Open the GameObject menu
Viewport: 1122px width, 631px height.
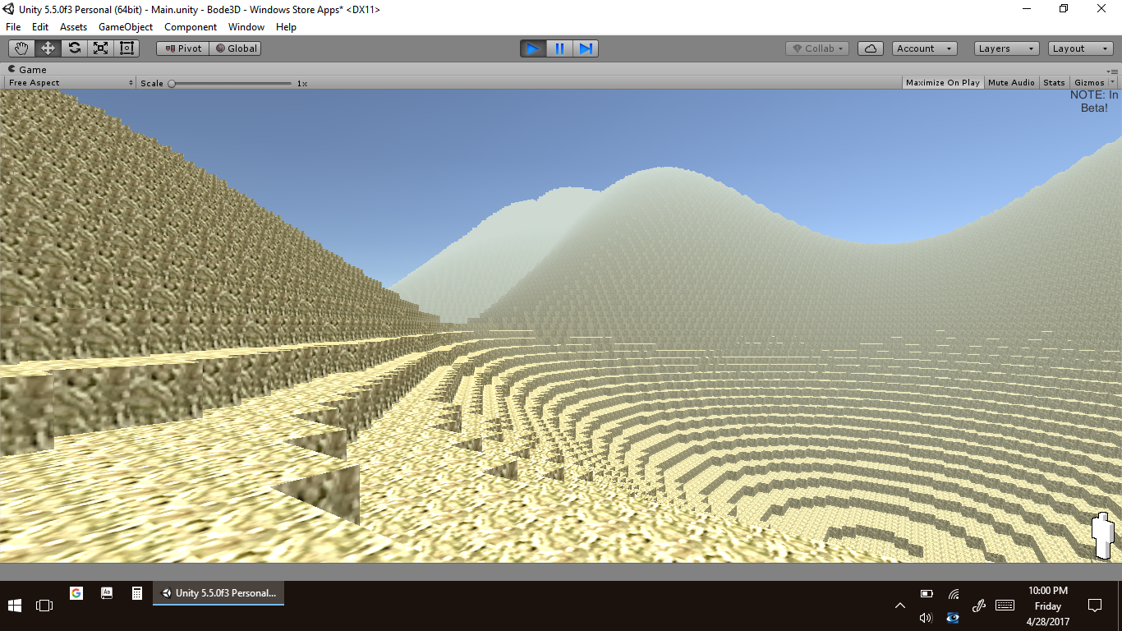click(x=126, y=27)
